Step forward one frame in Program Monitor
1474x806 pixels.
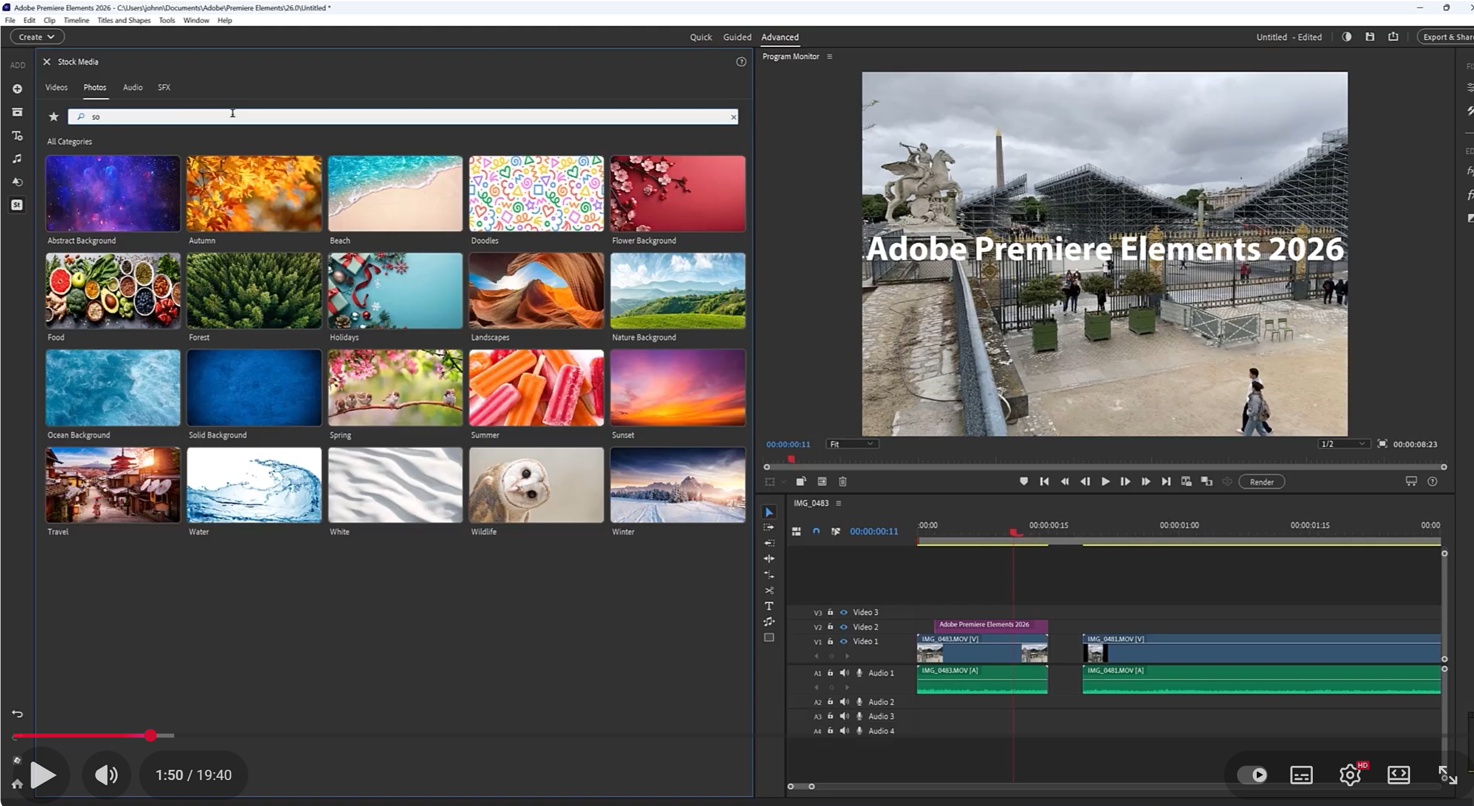pos(1125,482)
